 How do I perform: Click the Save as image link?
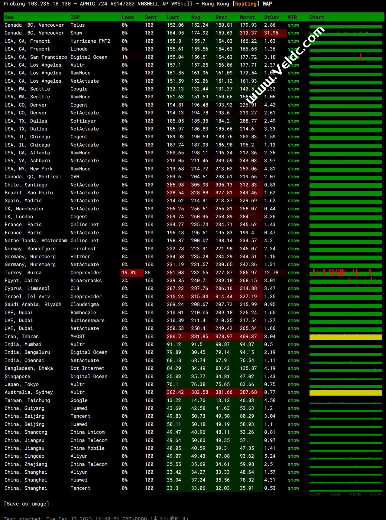click(x=26, y=504)
